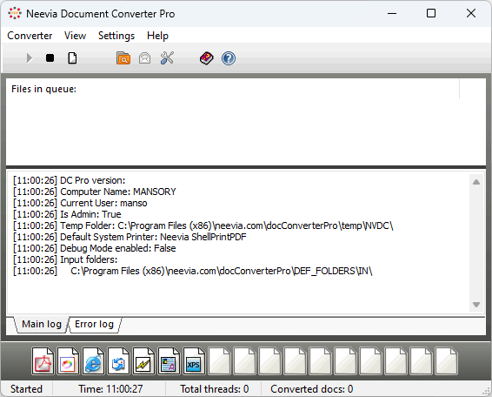Click the DEF_FOLDERS\IN\ path log line
Viewport: 492px width, 397px height.
(193, 271)
